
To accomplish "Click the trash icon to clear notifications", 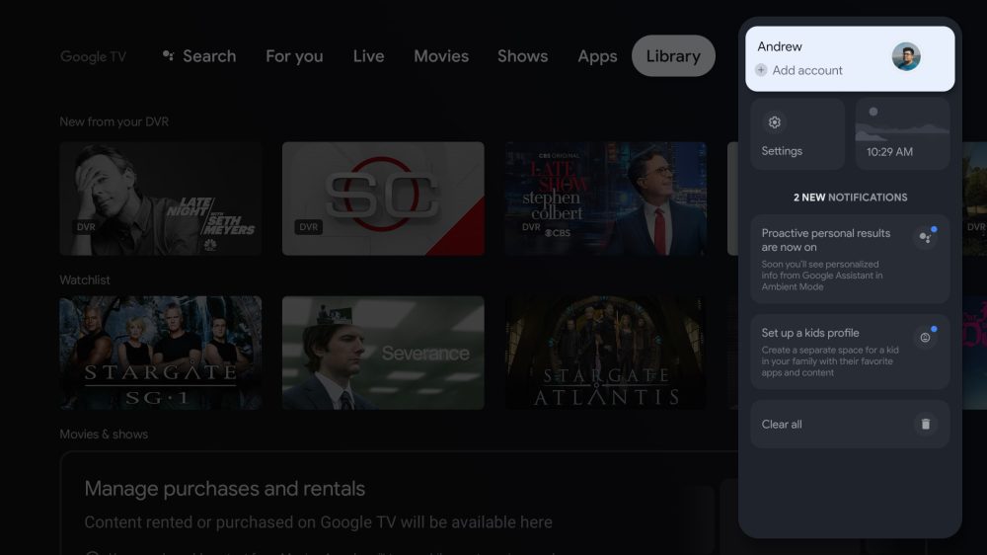I will coord(925,424).
